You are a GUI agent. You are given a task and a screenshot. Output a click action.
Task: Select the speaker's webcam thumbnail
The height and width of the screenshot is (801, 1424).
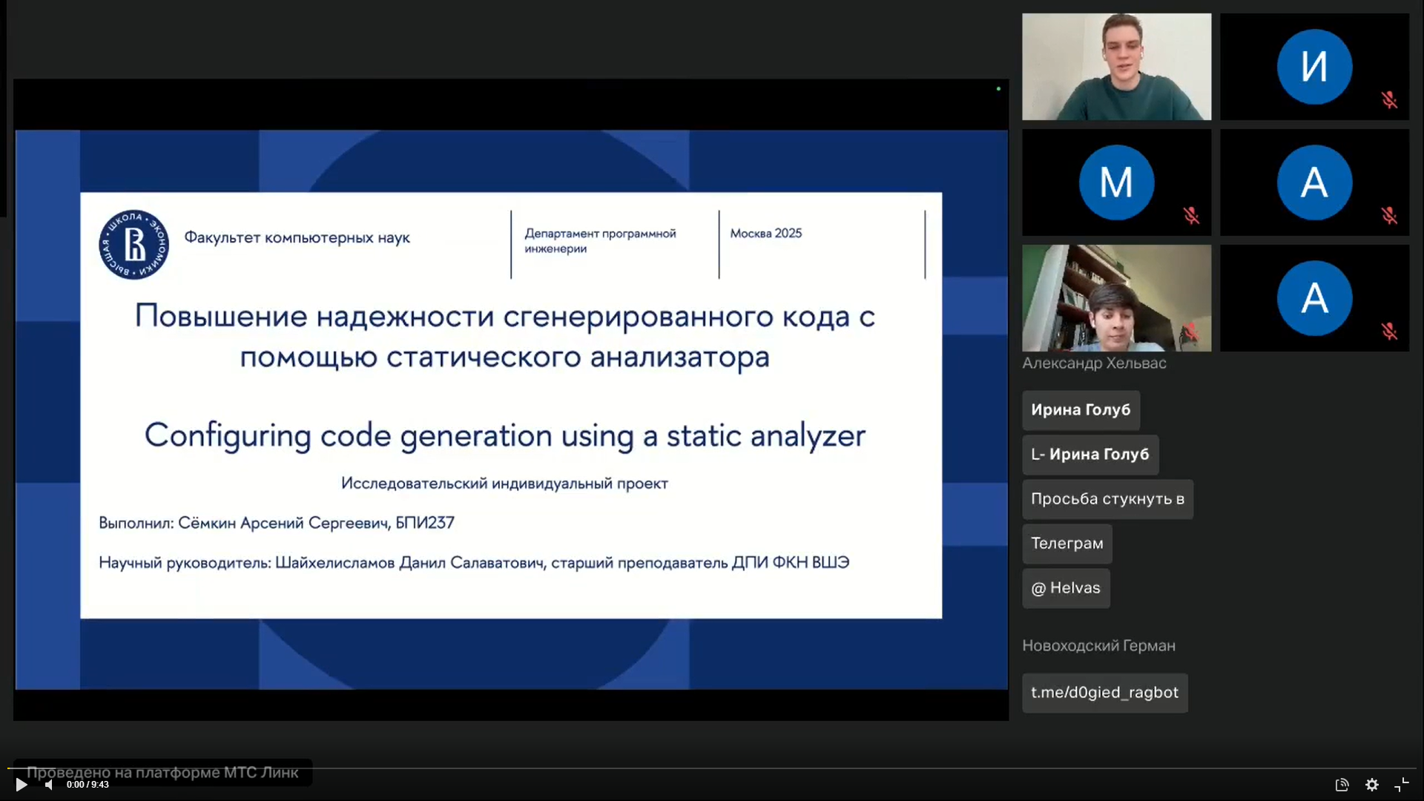(1116, 67)
